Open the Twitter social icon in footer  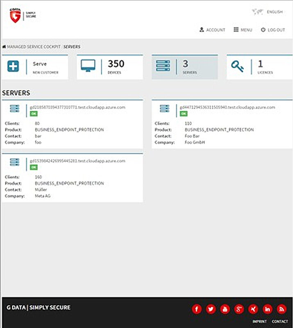pos(211,309)
